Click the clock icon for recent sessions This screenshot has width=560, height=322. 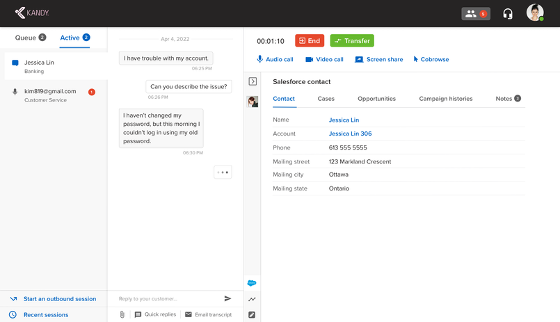[13, 314]
